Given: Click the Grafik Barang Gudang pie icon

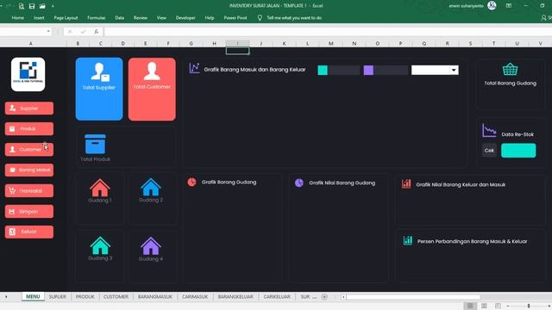Looking at the screenshot, I should (x=191, y=182).
